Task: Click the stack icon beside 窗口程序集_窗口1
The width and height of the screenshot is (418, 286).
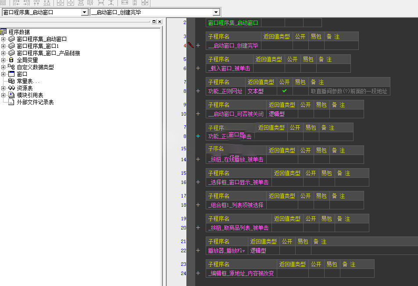Action: point(11,46)
